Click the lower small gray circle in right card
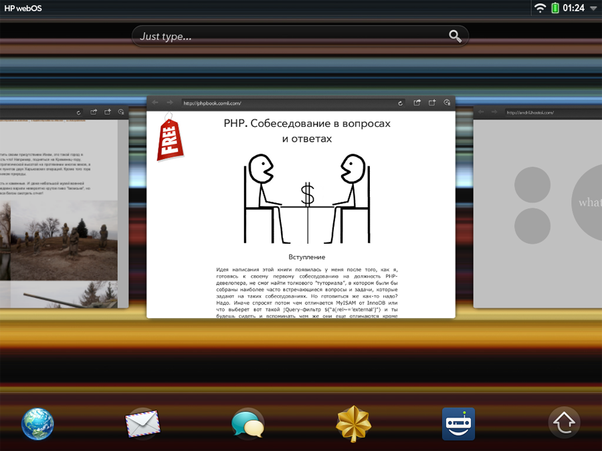The image size is (602, 451). 532,226
